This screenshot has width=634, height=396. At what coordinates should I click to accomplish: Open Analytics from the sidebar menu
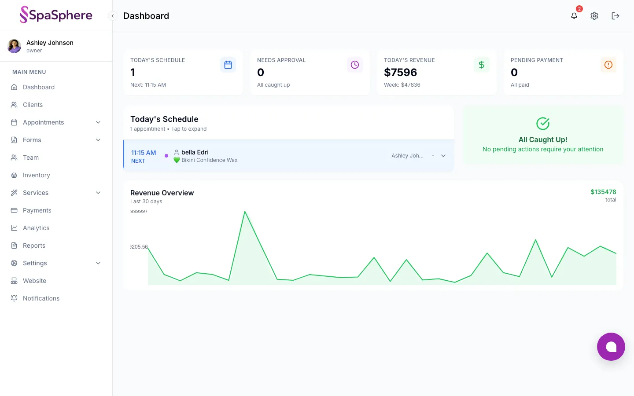coord(36,228)
